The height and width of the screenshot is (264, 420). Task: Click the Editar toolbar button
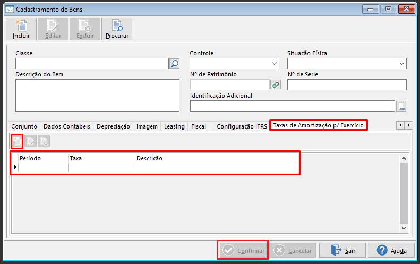(53, 29)
